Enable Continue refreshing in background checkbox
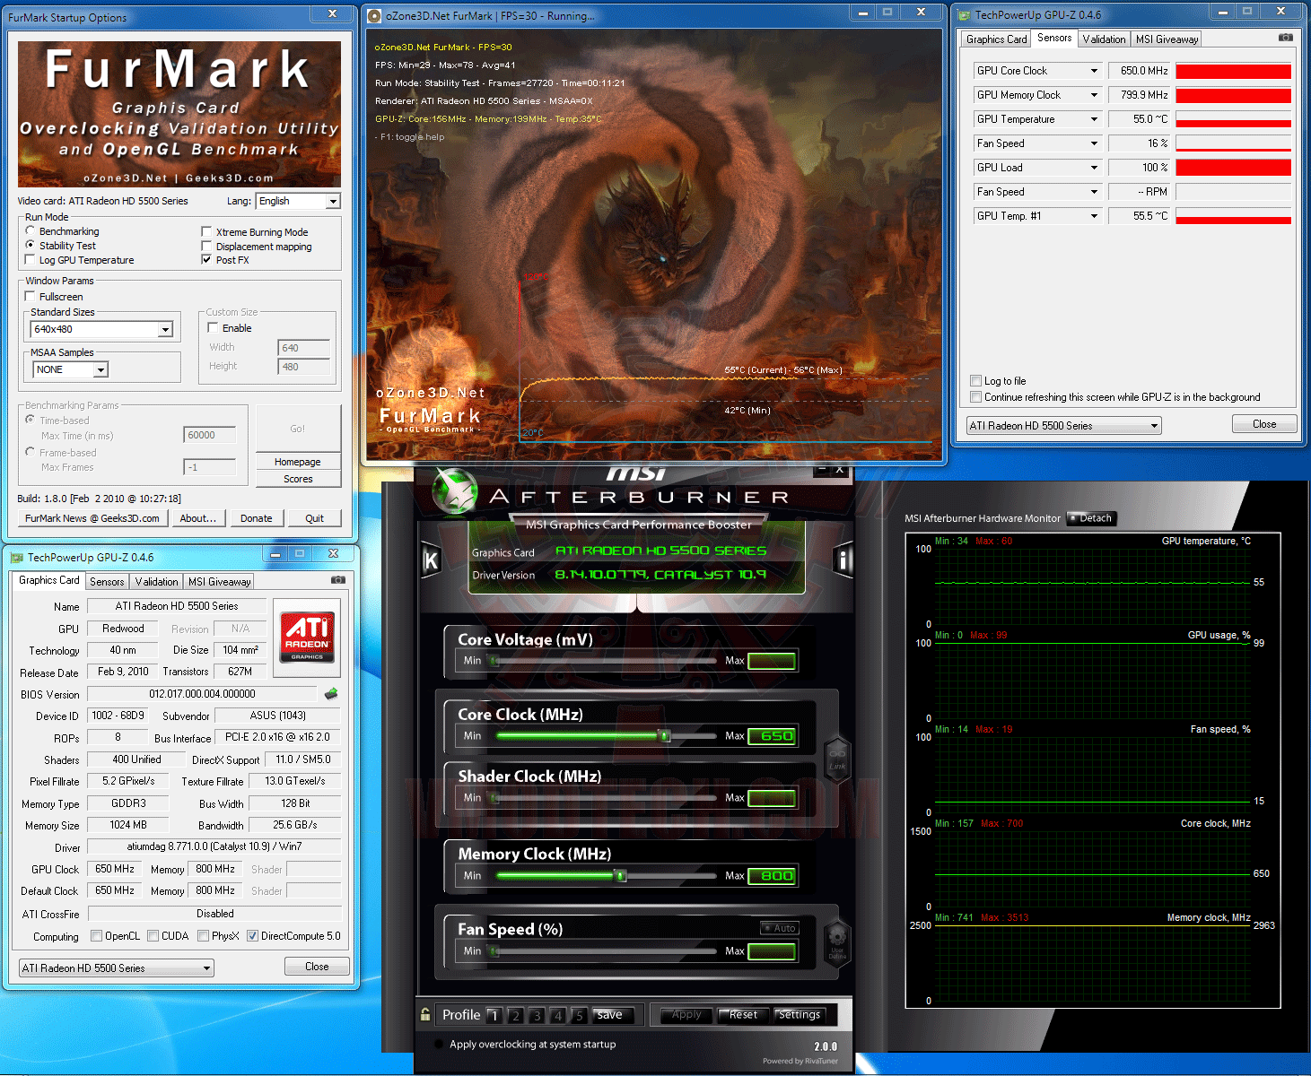This screenshot has width=1311, height=1076. 975,396
